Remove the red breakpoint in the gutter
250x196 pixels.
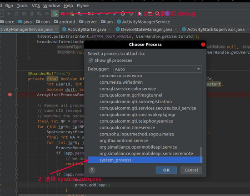10,95
